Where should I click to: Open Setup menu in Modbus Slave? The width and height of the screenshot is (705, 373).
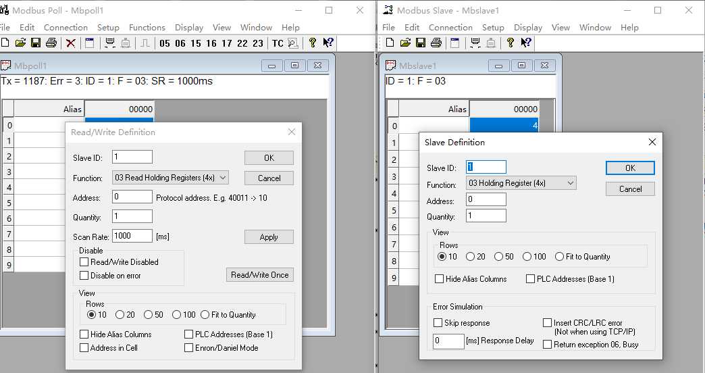coord(493,28)
